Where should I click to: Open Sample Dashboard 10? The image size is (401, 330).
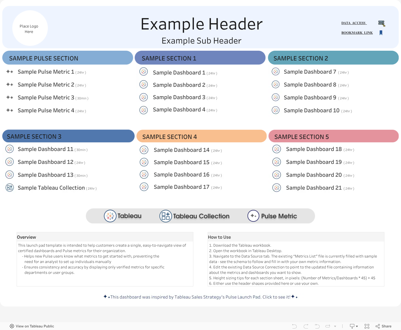311,111
